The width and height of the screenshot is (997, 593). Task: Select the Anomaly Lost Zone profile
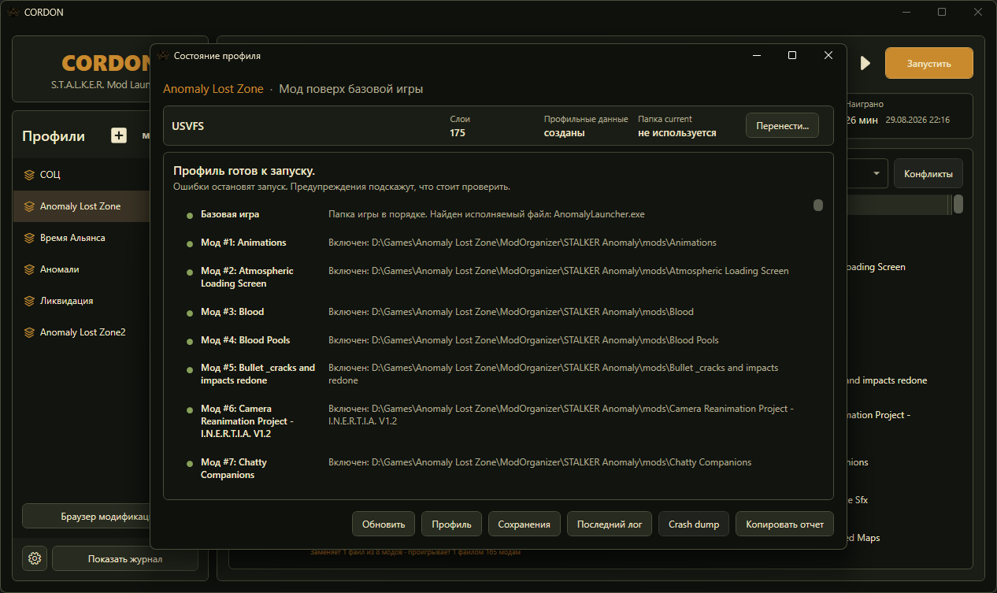(x=82, y=206)
